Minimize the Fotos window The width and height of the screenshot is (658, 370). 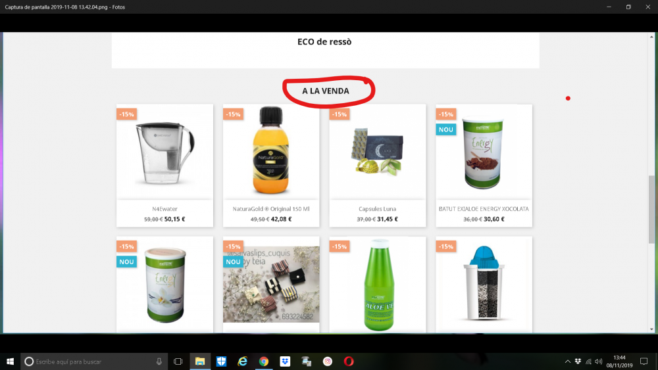(x=609, y=7)
